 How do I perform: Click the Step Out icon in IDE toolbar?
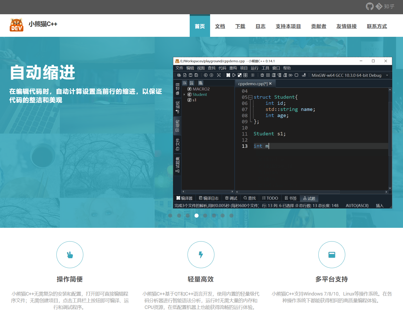285,75
